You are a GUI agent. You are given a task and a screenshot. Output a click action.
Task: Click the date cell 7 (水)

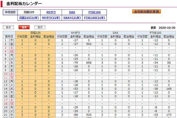pos(9,63)
